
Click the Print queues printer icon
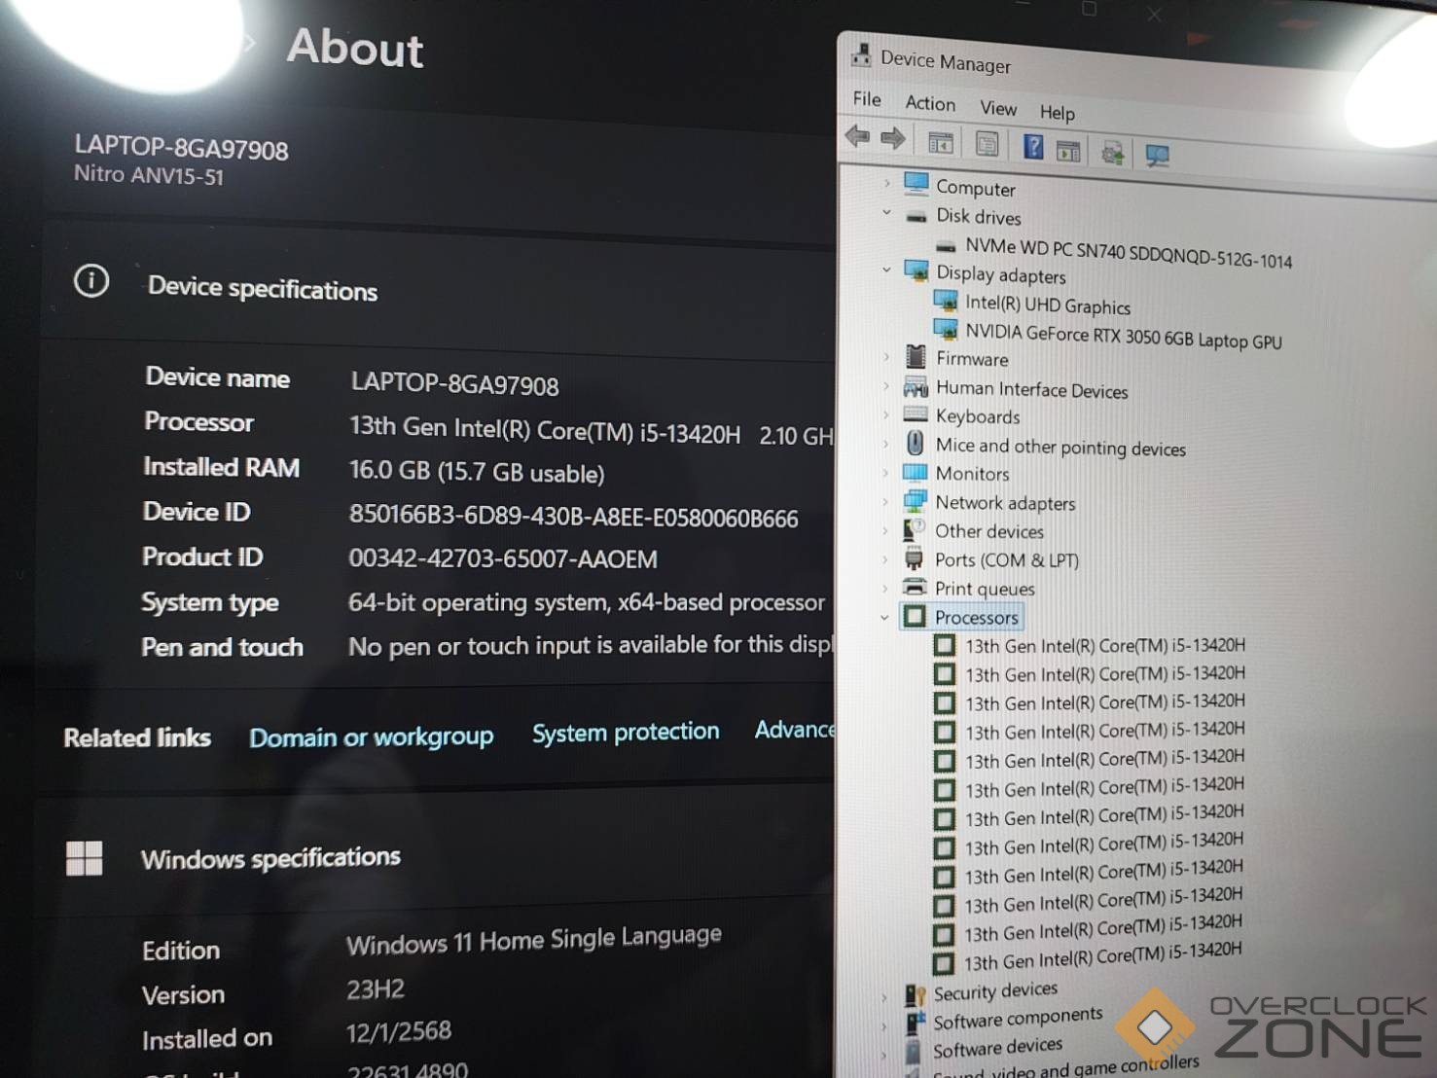[x=914, y=587]
